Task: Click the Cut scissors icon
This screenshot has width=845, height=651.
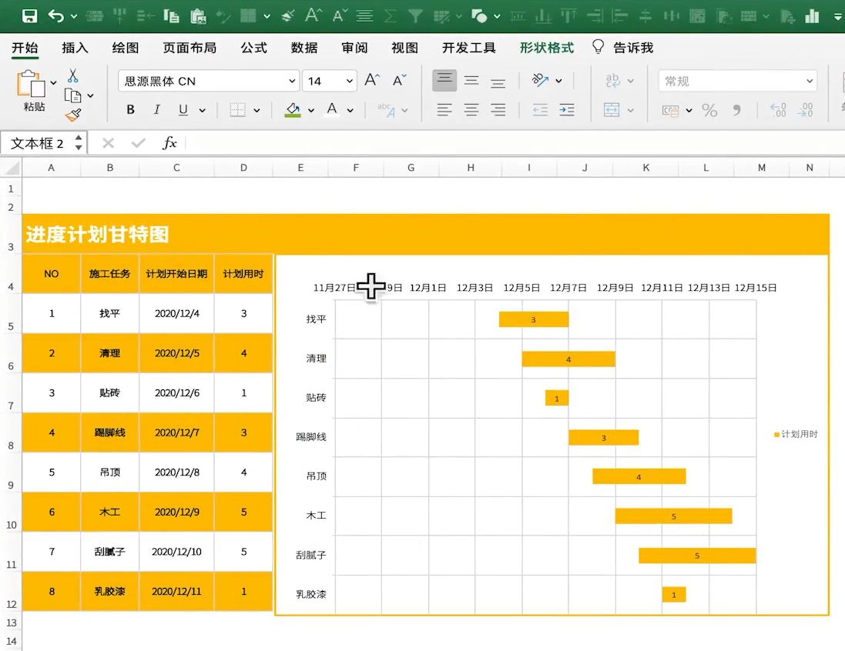Action: click(72, 75)
